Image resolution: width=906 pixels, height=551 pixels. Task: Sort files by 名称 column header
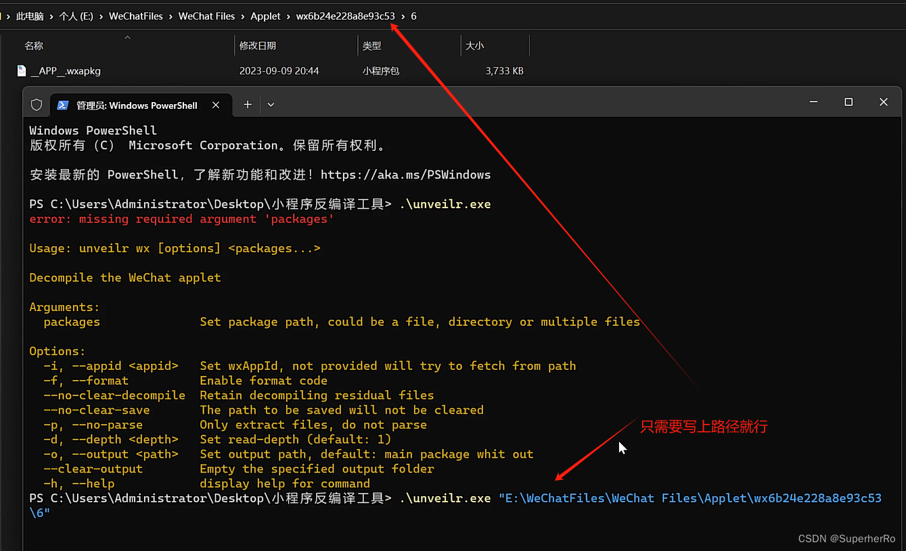[34, 45]
